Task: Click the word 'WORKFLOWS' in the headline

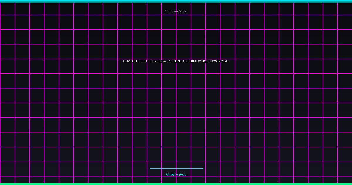Action: pyautogui.click(x=207, y=61)
